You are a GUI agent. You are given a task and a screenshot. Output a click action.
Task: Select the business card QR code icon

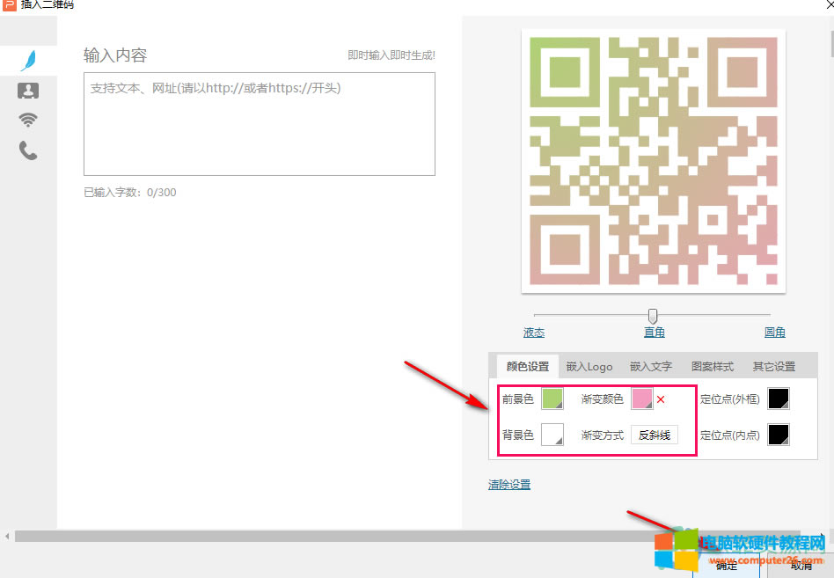click(28, 89)
